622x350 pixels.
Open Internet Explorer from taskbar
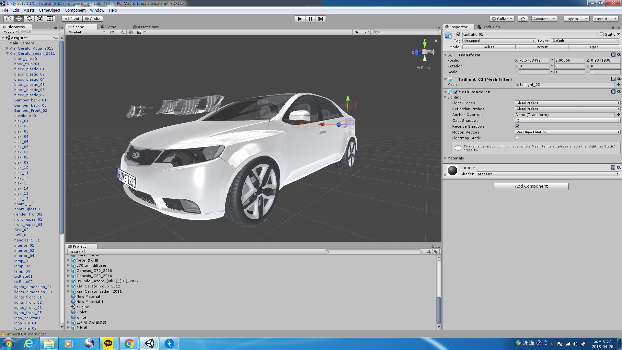[x=29, y=344]
